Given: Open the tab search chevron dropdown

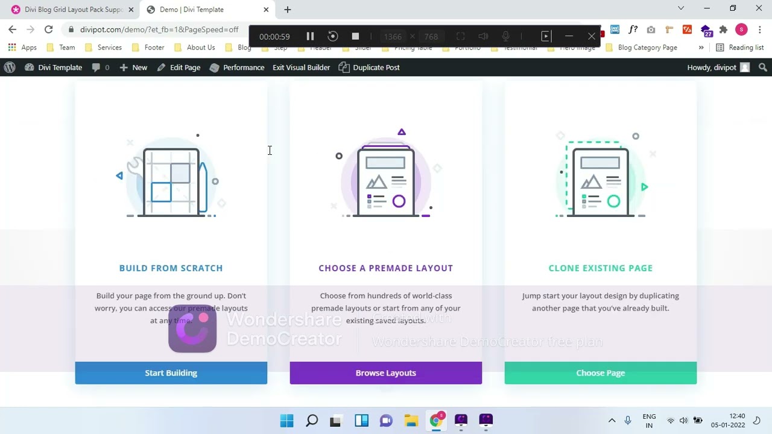Looking at the screenshot, I should click(681, 8).
